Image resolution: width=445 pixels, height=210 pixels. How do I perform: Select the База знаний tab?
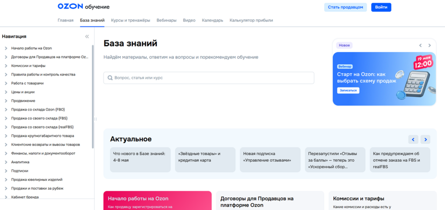coord(92,20)
